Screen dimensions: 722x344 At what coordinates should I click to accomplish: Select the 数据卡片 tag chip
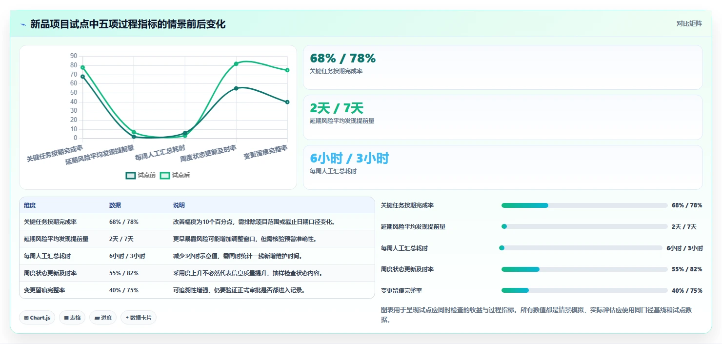[139, 318]
